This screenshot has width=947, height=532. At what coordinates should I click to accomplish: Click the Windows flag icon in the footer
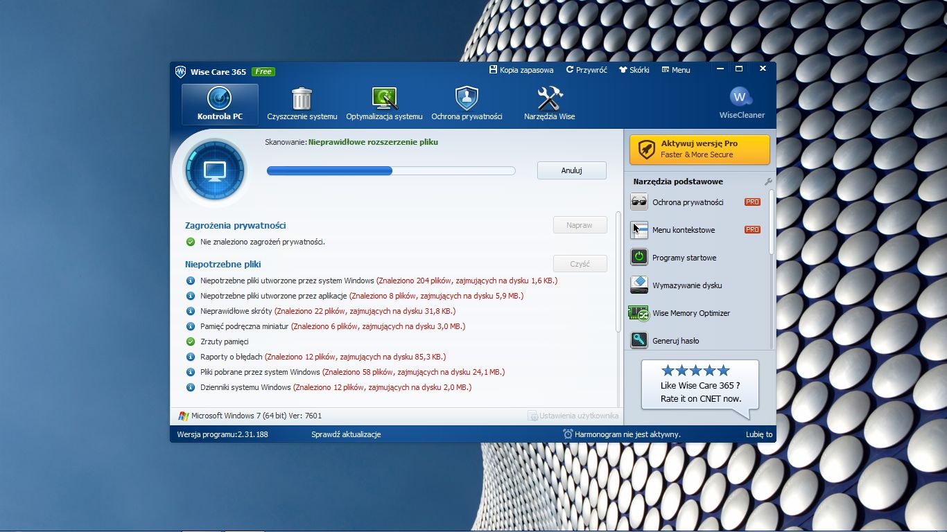tap(184, 416)
